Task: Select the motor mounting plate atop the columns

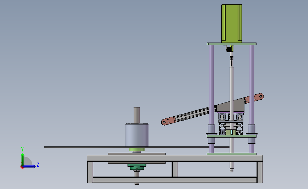Action: pyautogui.click(x=232, y=44)
